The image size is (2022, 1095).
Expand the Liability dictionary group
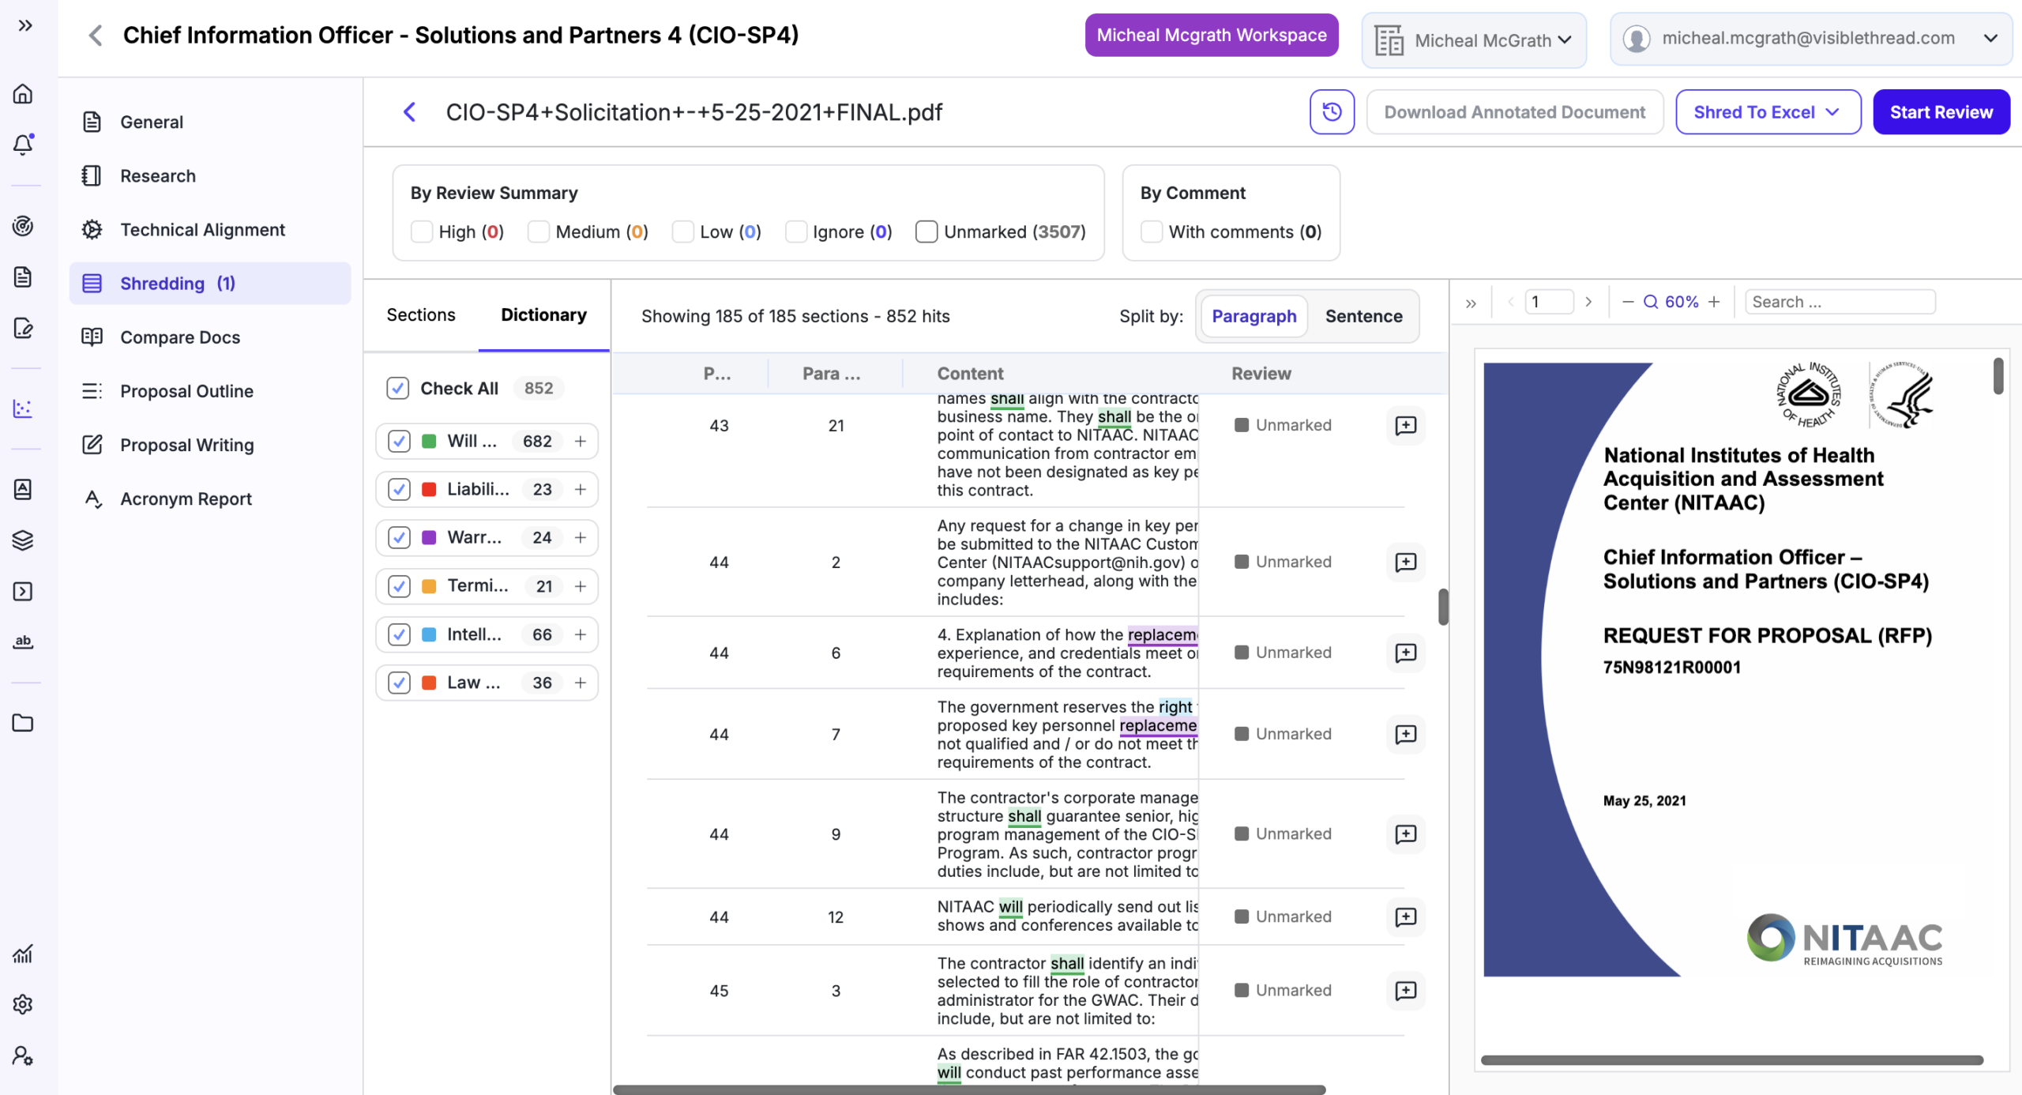click(581, 489)
